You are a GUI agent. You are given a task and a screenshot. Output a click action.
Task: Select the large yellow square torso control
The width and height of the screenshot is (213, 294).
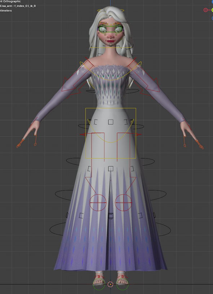click(111, 133)
